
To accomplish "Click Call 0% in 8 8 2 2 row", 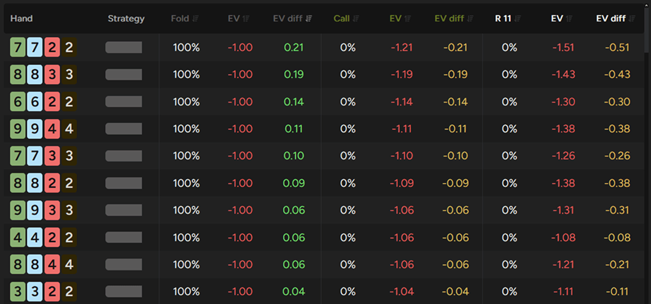I will [x=348, y=183].
